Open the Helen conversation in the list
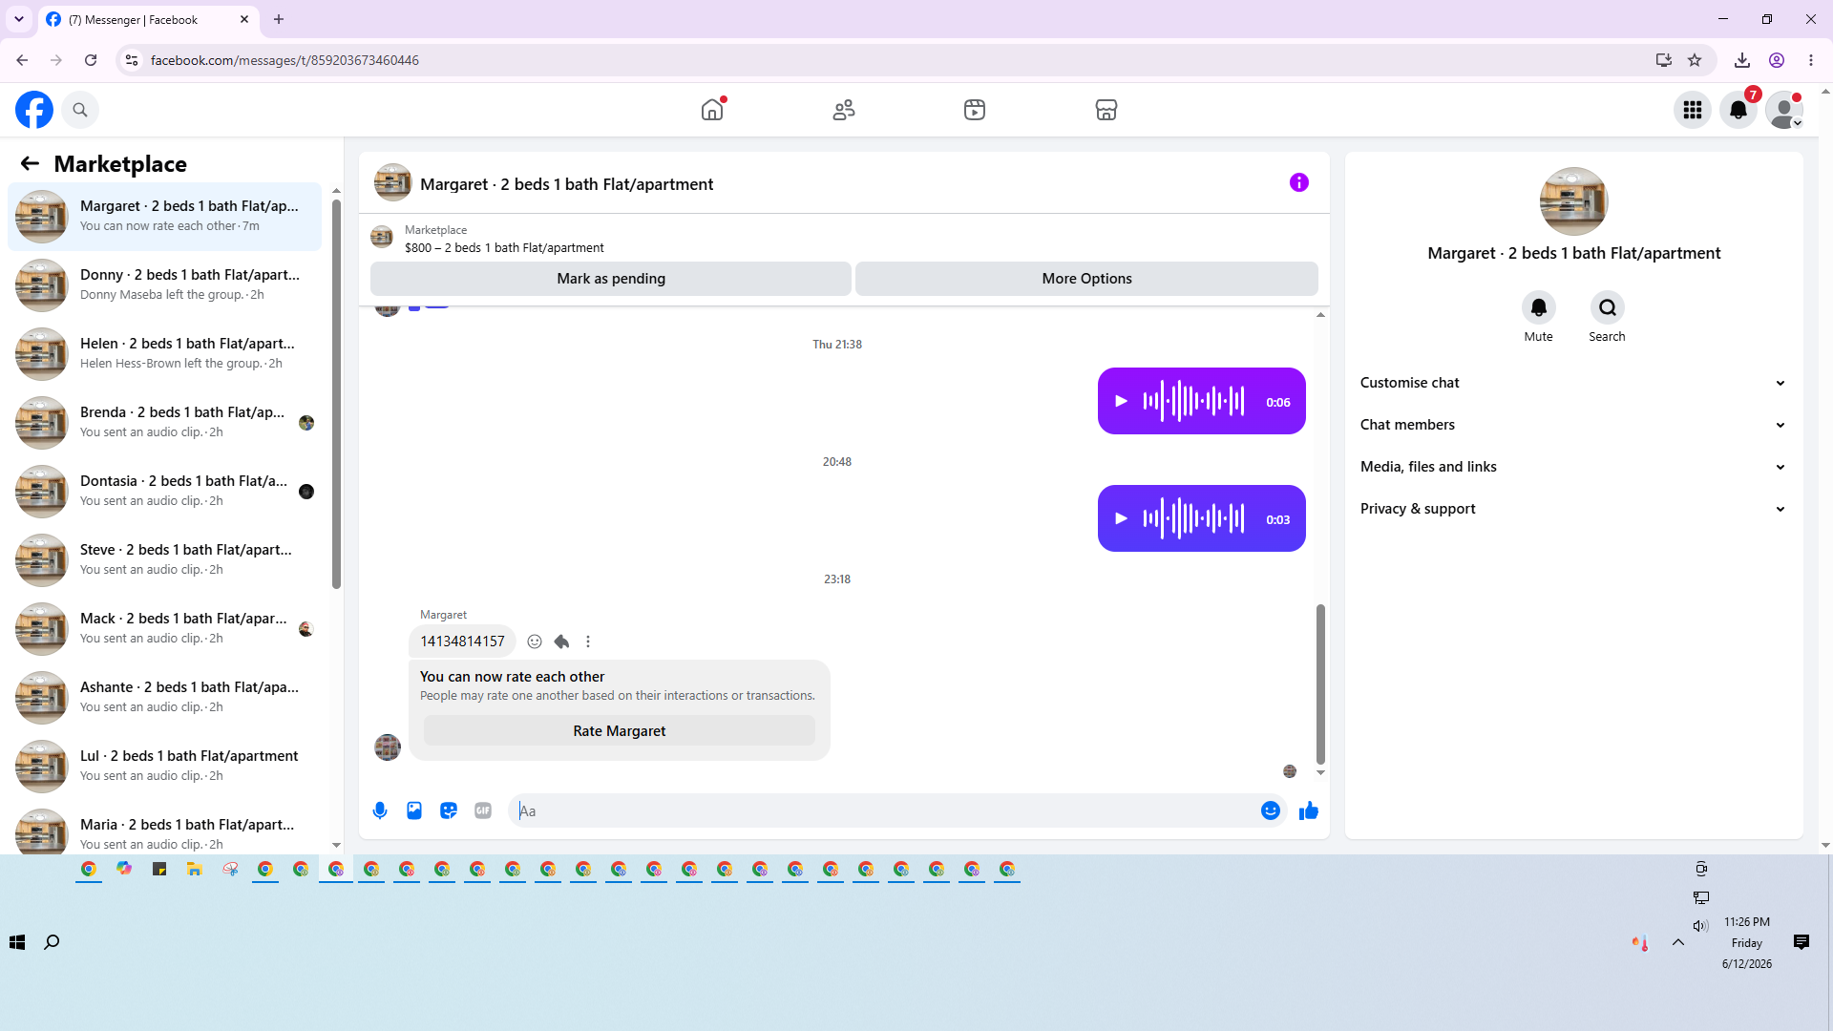Image resolution: width=1833 pixels, height=1031 pixels. pos(165,354)
